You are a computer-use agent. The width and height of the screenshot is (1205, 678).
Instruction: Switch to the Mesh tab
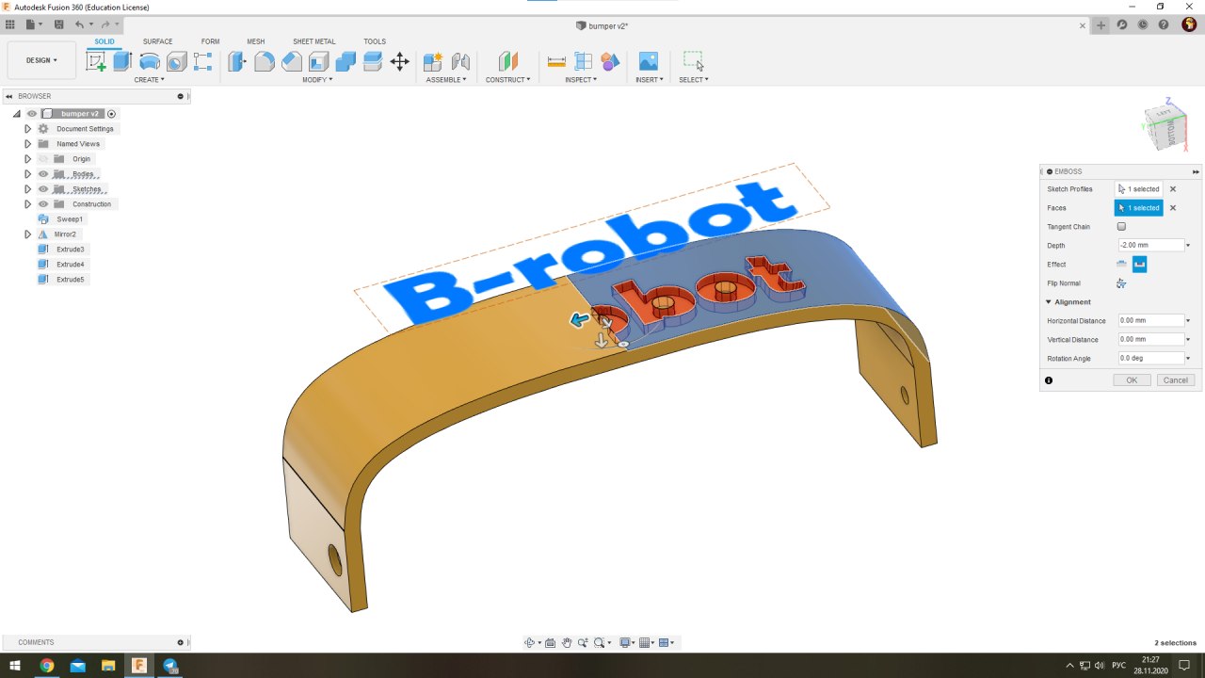[256, 41]
